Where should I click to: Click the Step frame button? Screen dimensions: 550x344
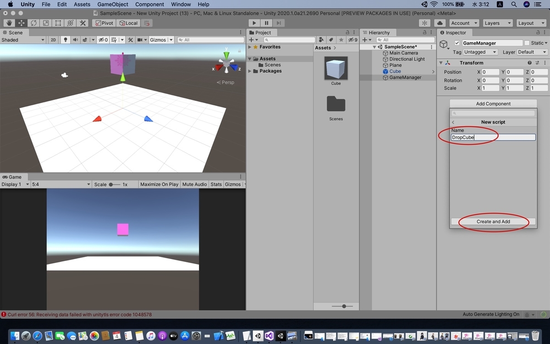coord(278,23)
